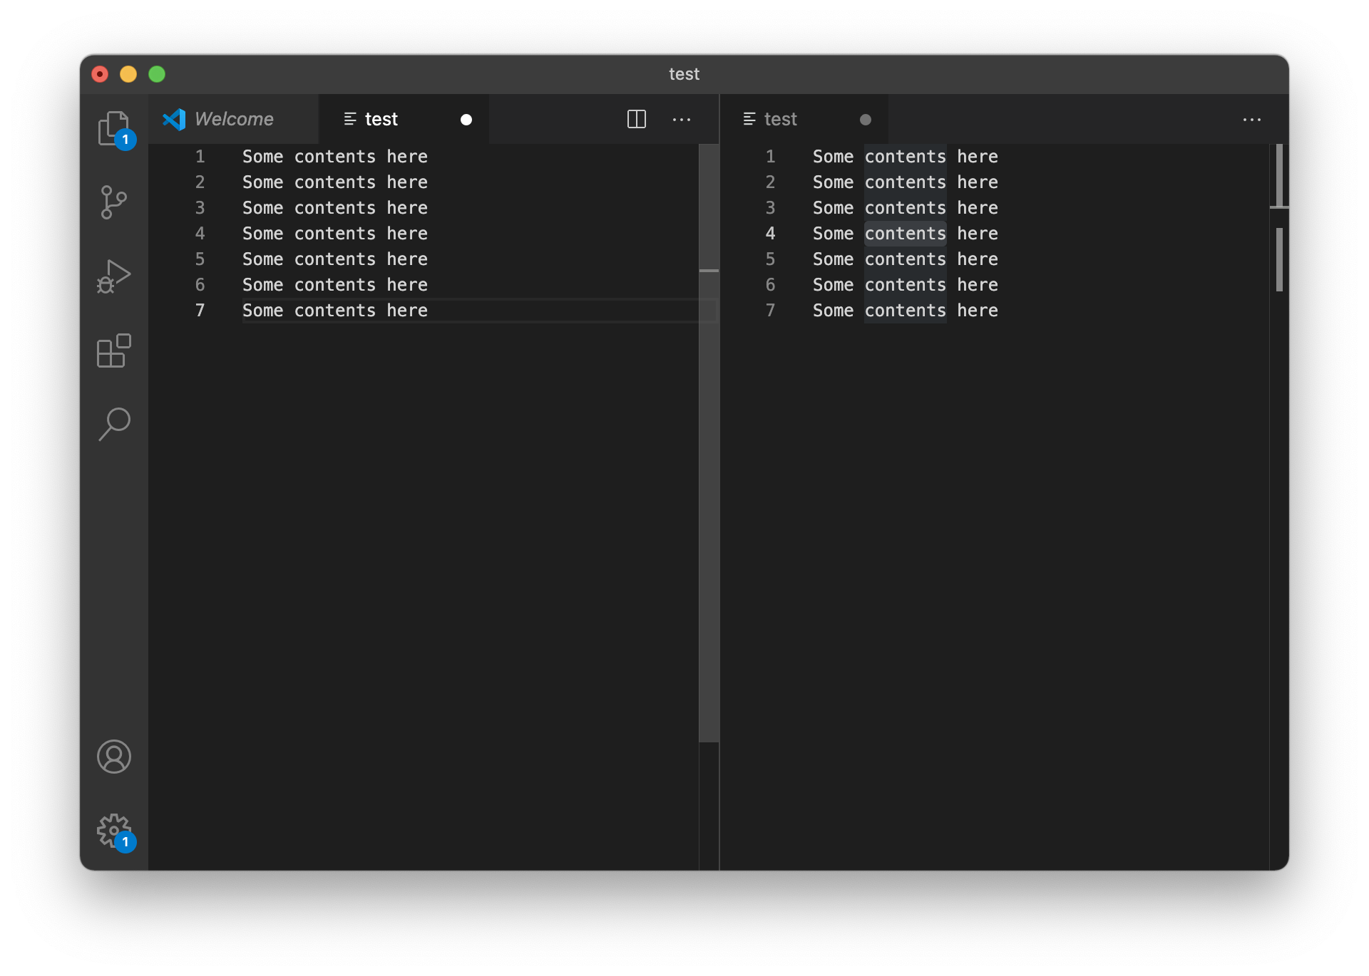The image size is (1369, 976).
Task: Click the yellow minimize window button
Action: point(128,74)
